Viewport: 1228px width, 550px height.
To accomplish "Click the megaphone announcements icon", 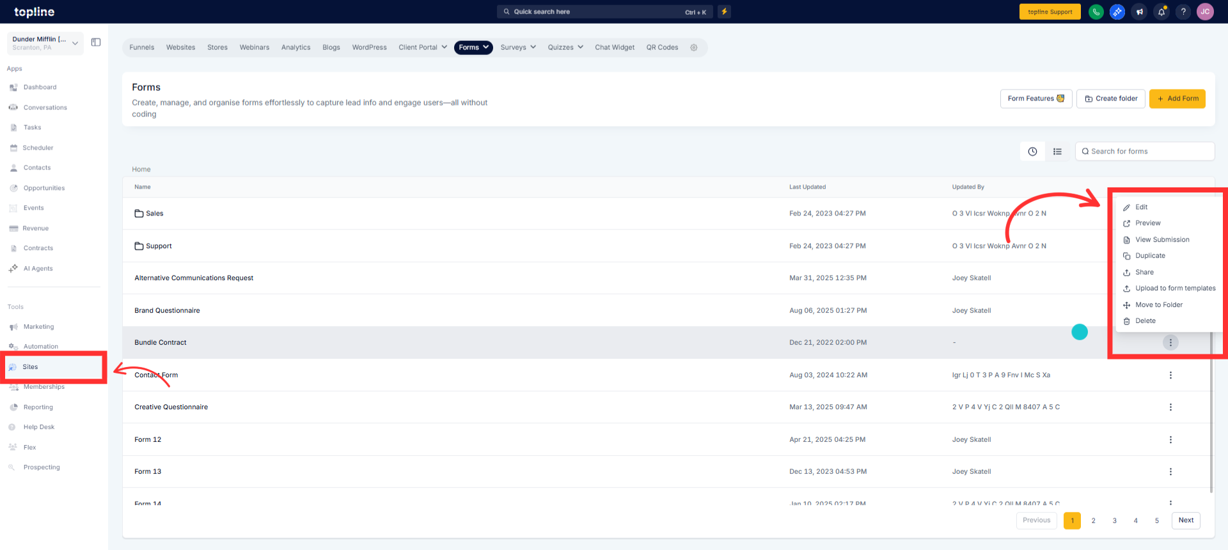I will pyautogui.click(x=1140, y=12).
